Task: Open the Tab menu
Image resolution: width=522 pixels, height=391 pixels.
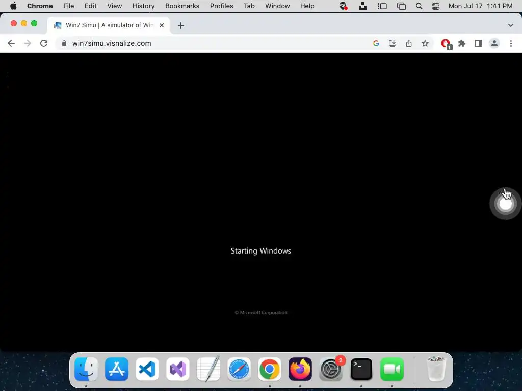Action: pyautogui.click(x=249, y=6)
